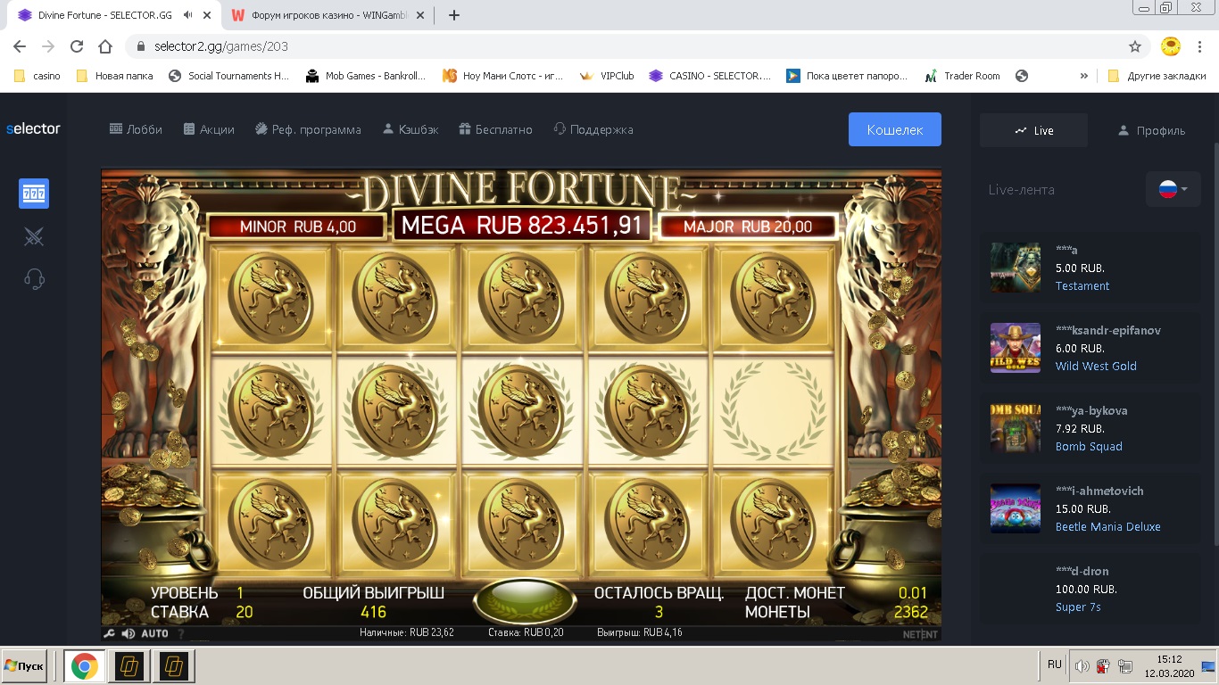Switch to the Профиль tab
The image size is (1219, 685).
coord(1151,130)
